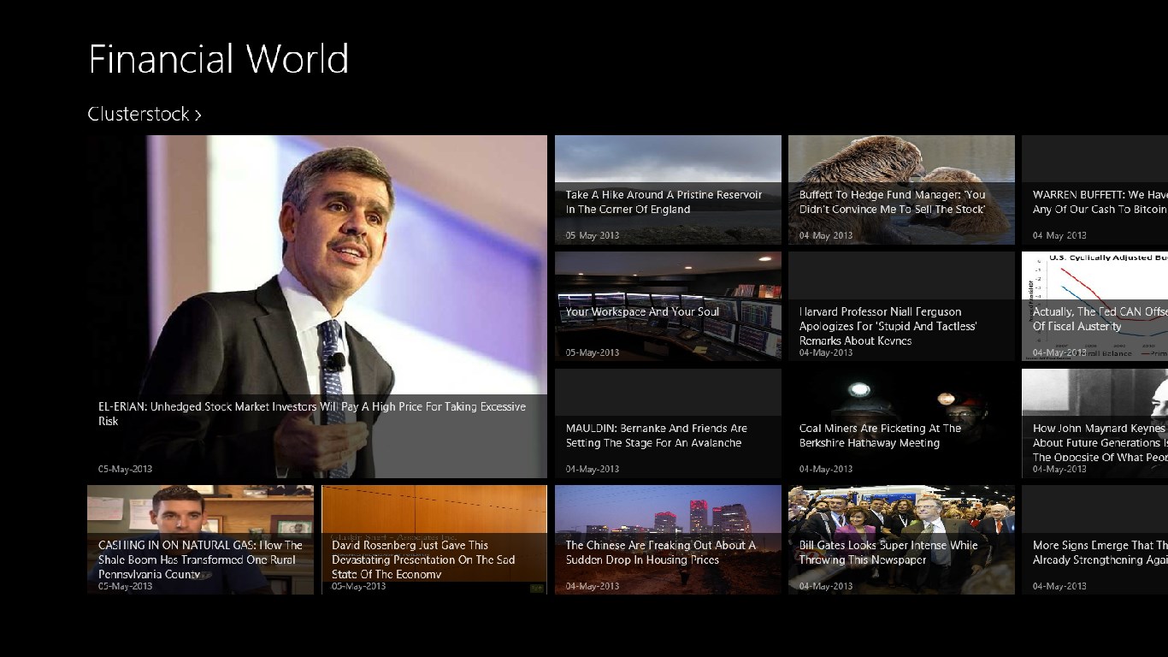Open the EL-ERIAN unhedged stock market article

click(312, 414)
